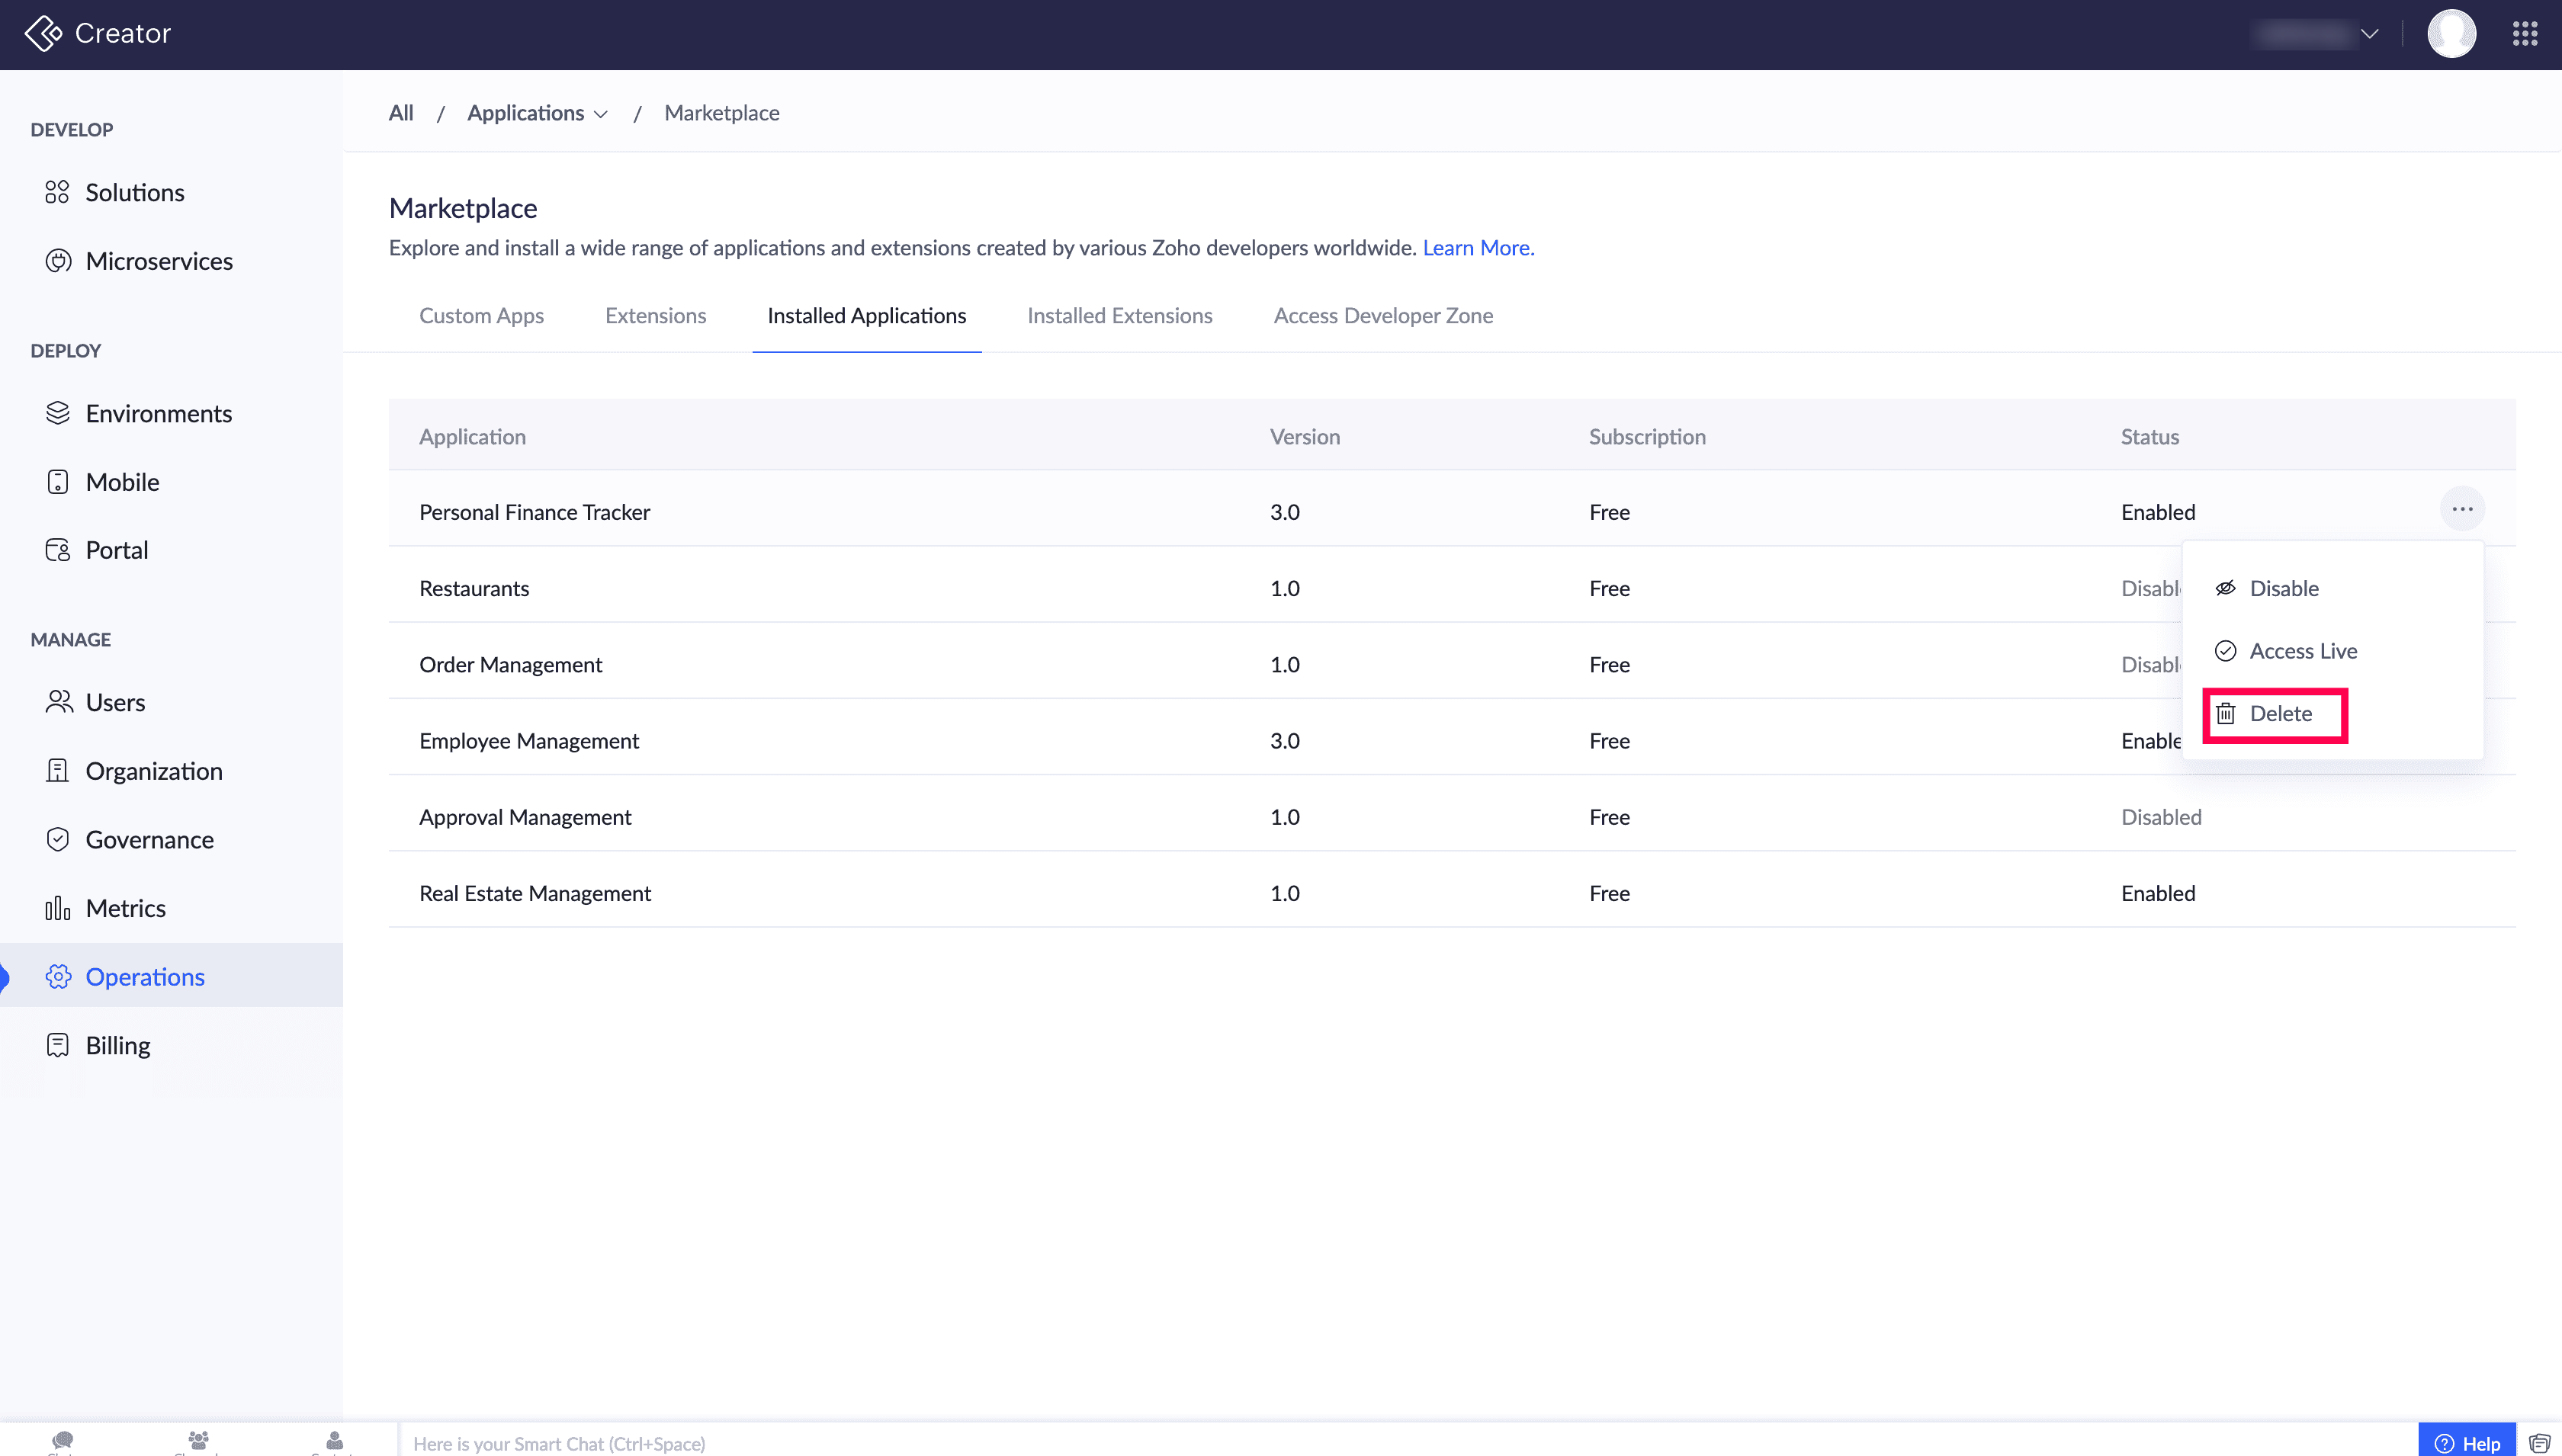Open the account name dropdown arrow

coord(2369,34)
